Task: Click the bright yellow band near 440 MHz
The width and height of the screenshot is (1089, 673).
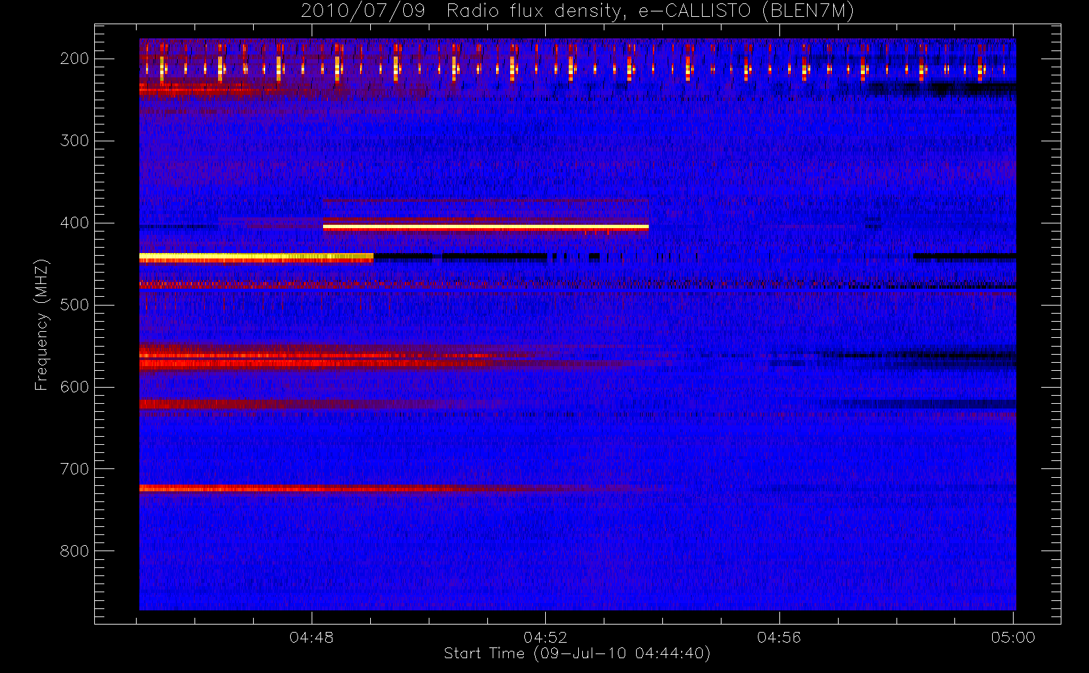Action: tap(256, 257)
